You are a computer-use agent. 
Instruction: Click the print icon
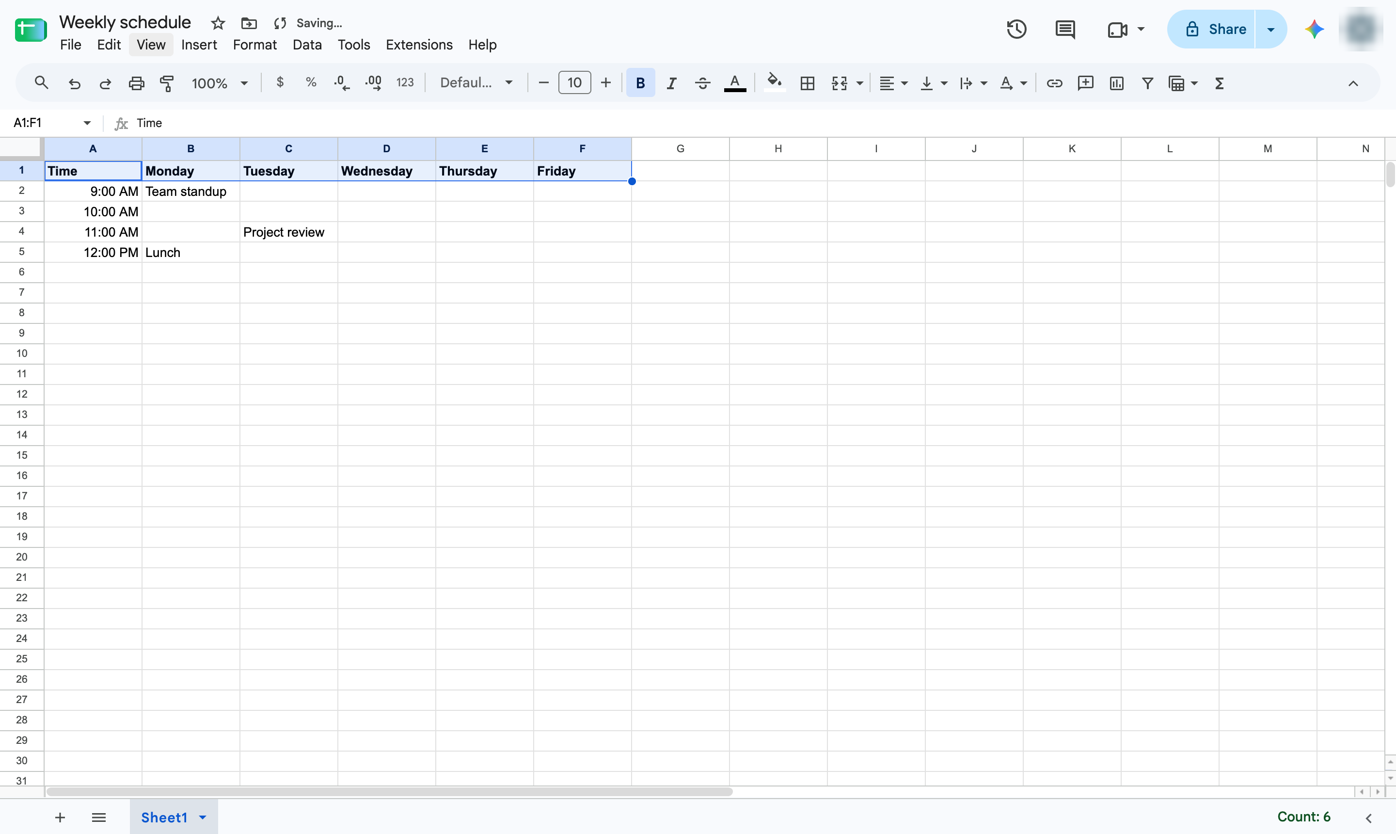coord(137,83)
